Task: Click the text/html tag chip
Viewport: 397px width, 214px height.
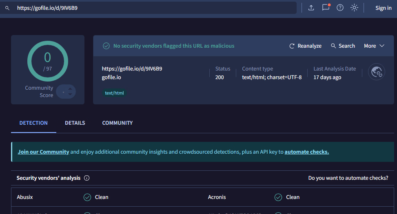Action: coord(115,93)
